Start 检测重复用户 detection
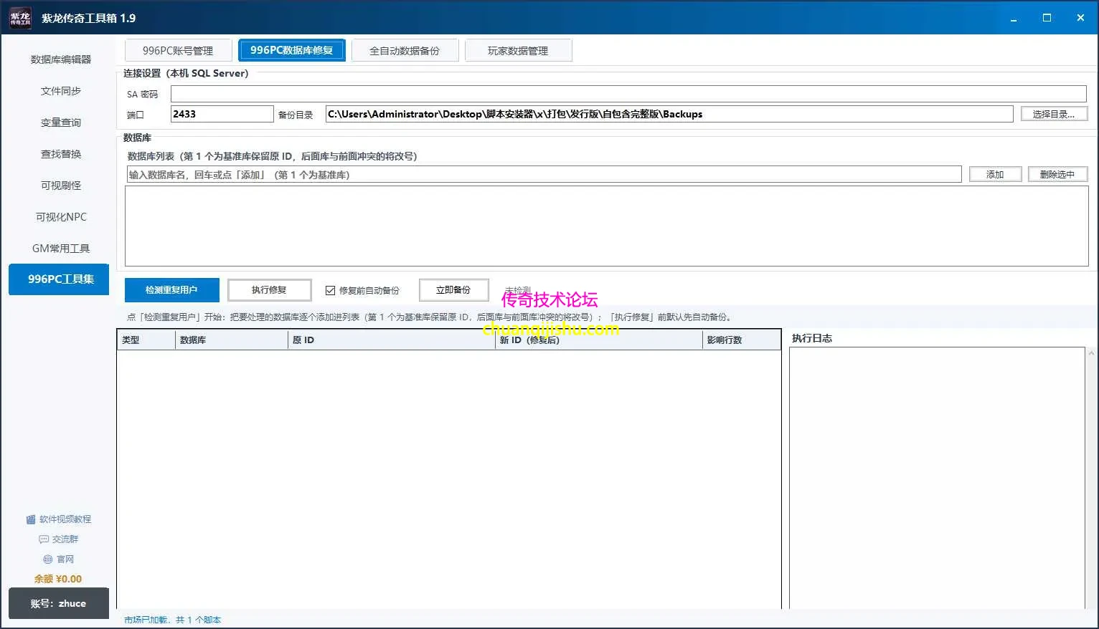This screenshot has height=629, width=1099. 171,290
